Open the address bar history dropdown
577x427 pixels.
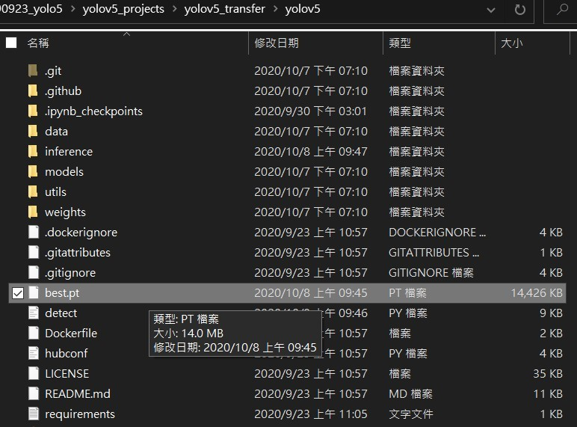[x=490, y=10]
